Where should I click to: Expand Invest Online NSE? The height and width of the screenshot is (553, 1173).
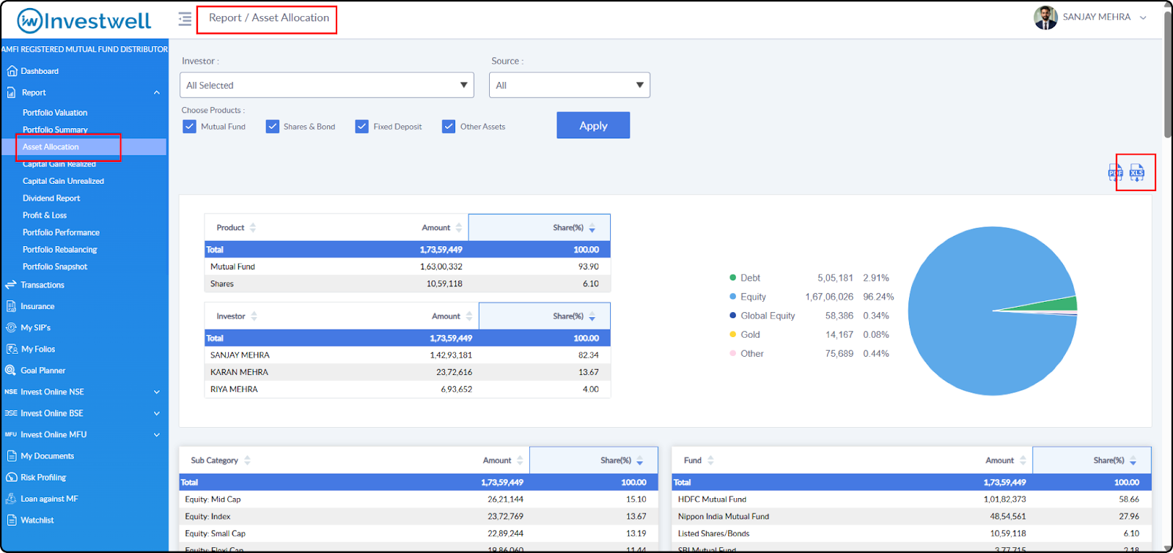pos(157,392)
